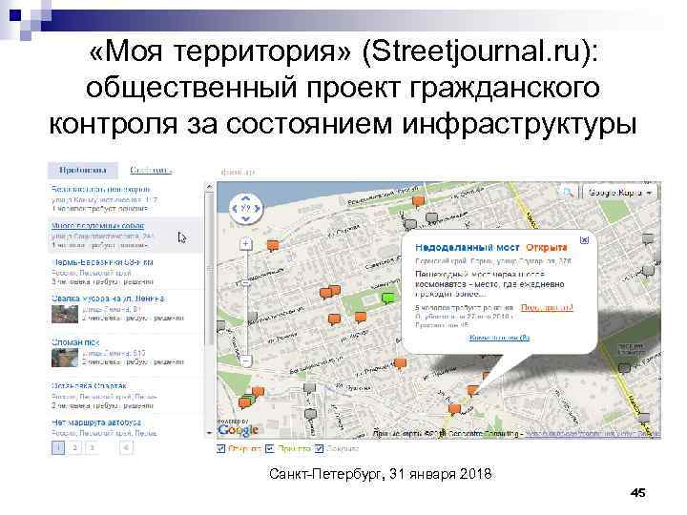Open the Сломан люк problem
The width and height of the screenshot is (687, 515).
point(75,342)
